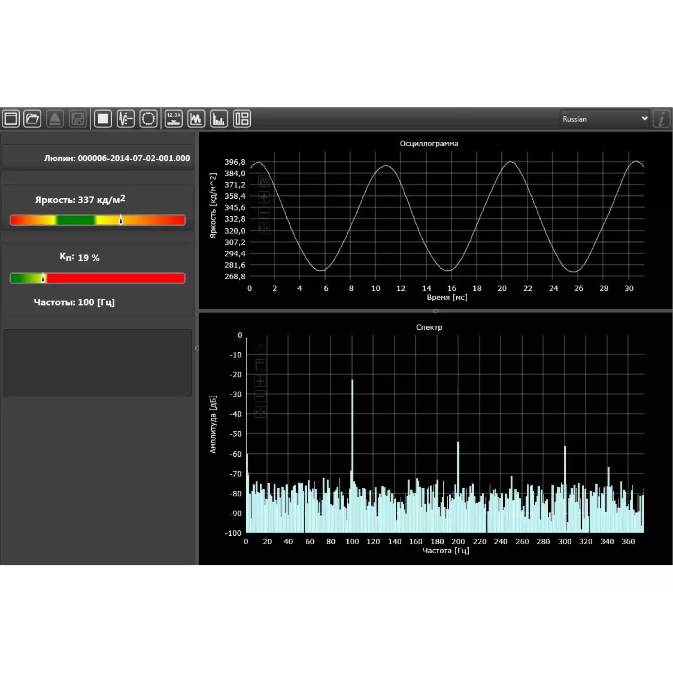The width and height of the screenshot is (673, 673).
Task: Show the numeric 12.34 readout view
Action: pos(174,119)
